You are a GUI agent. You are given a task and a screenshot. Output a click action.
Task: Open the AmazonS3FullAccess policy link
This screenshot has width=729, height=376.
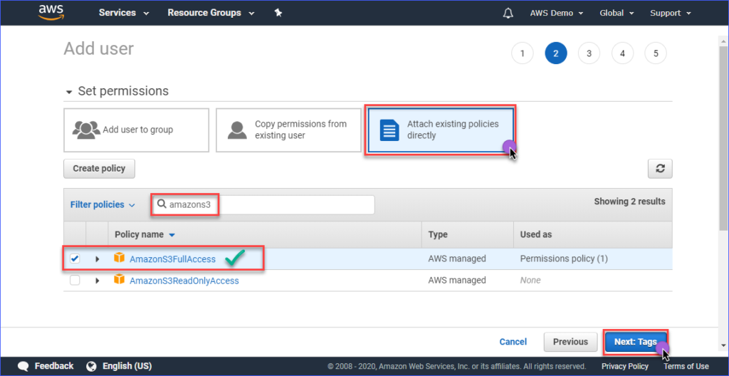172,259
